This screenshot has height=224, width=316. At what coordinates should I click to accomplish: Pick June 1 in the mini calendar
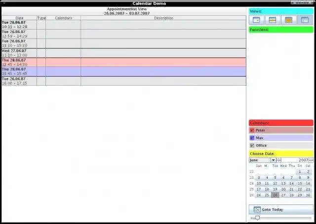coord(300,172)
